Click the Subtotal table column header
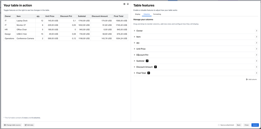 tap(84, 16)
